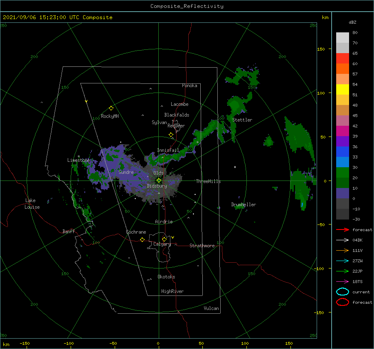Select the cyan 27ZW arrow icon
Viewport: 374px width, 349px height.
coord(342,261)
